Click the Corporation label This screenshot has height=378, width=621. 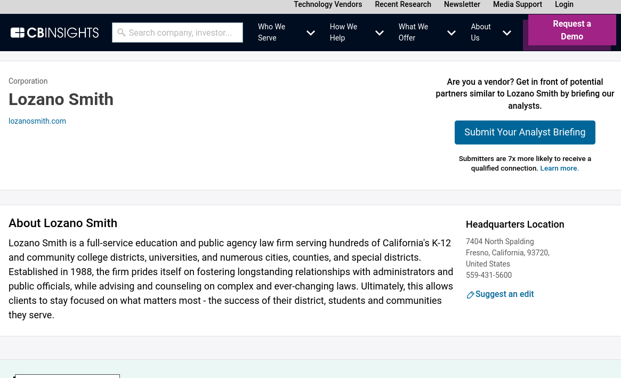[x=28, y=81]
